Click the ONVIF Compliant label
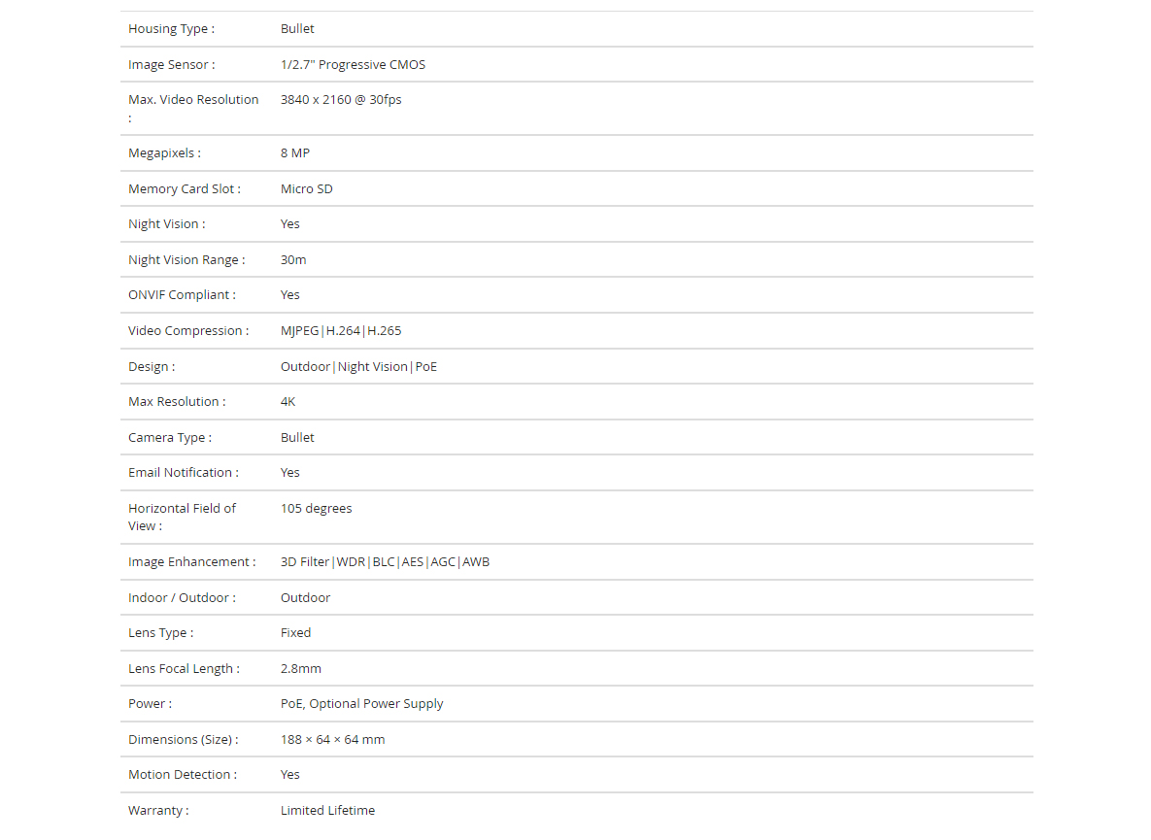This screenshot has height=840, width=1151. point(182,295)
